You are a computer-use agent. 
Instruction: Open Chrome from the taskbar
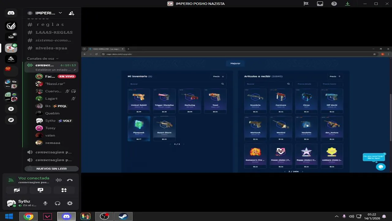pos(28,216)
